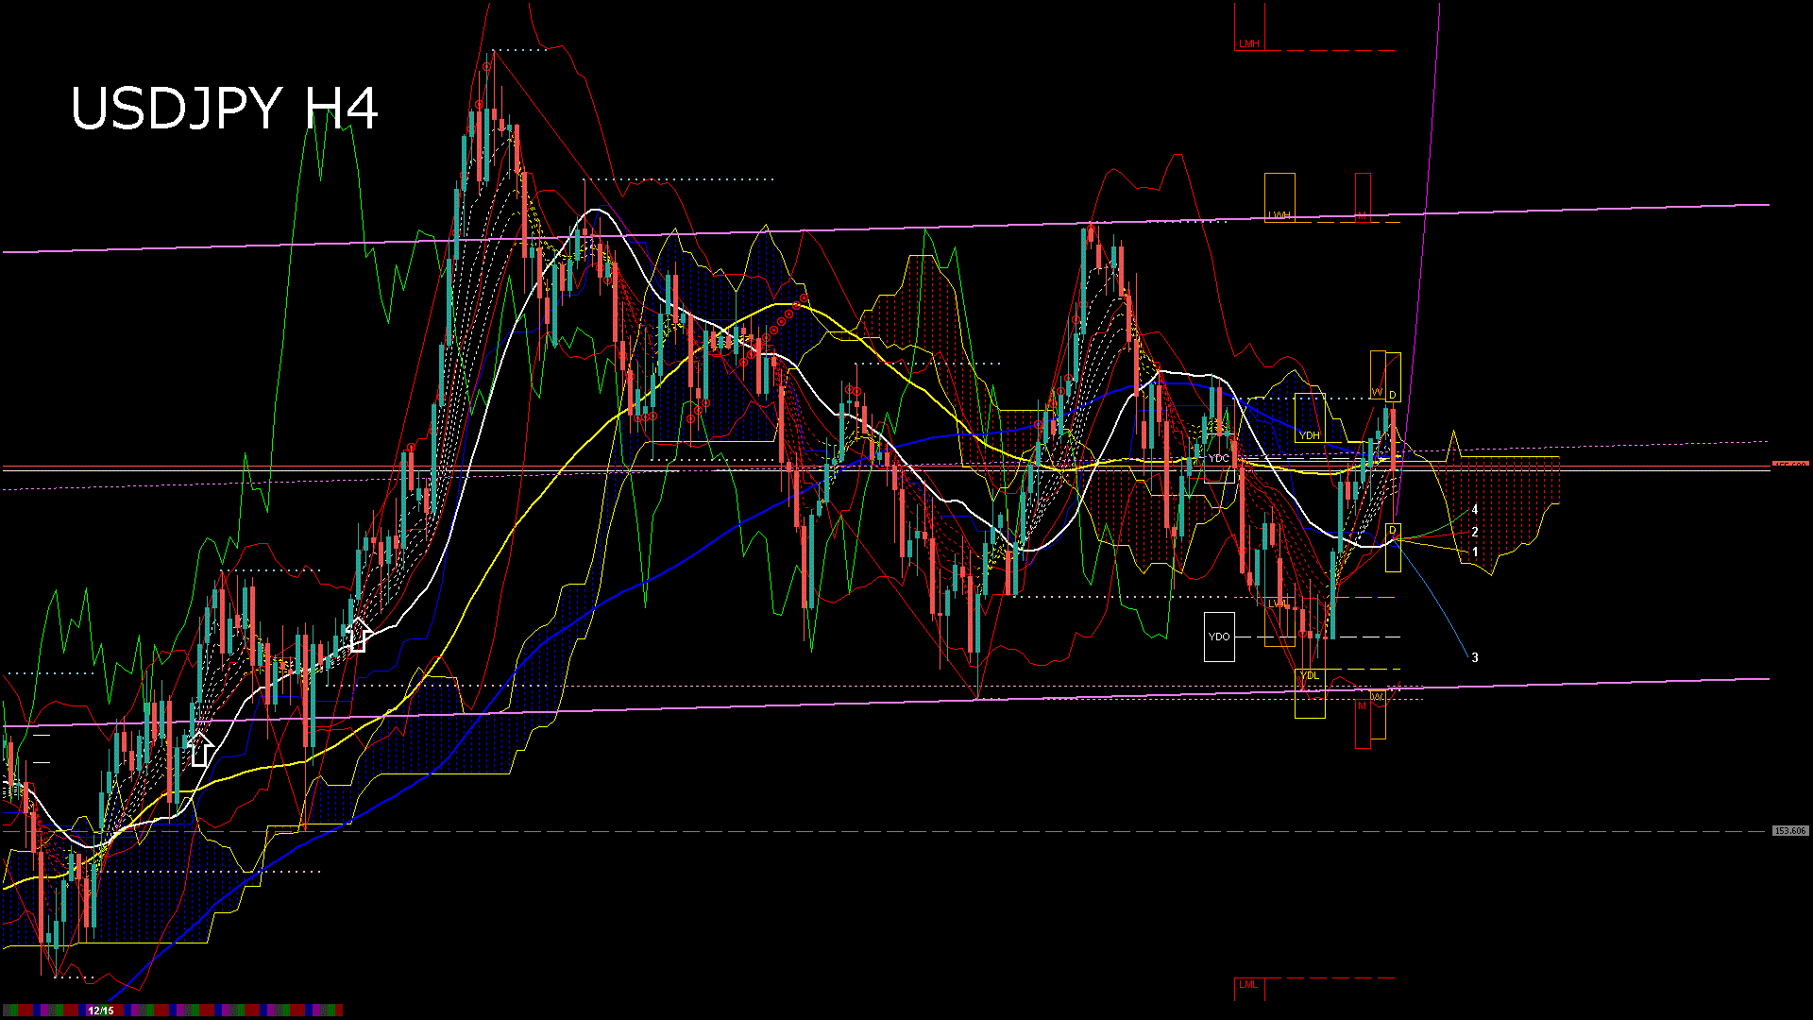This screenshot has height=1020, width=1813.
Task: Click the "W" weekly marker label
Action: coord(1377,390)
